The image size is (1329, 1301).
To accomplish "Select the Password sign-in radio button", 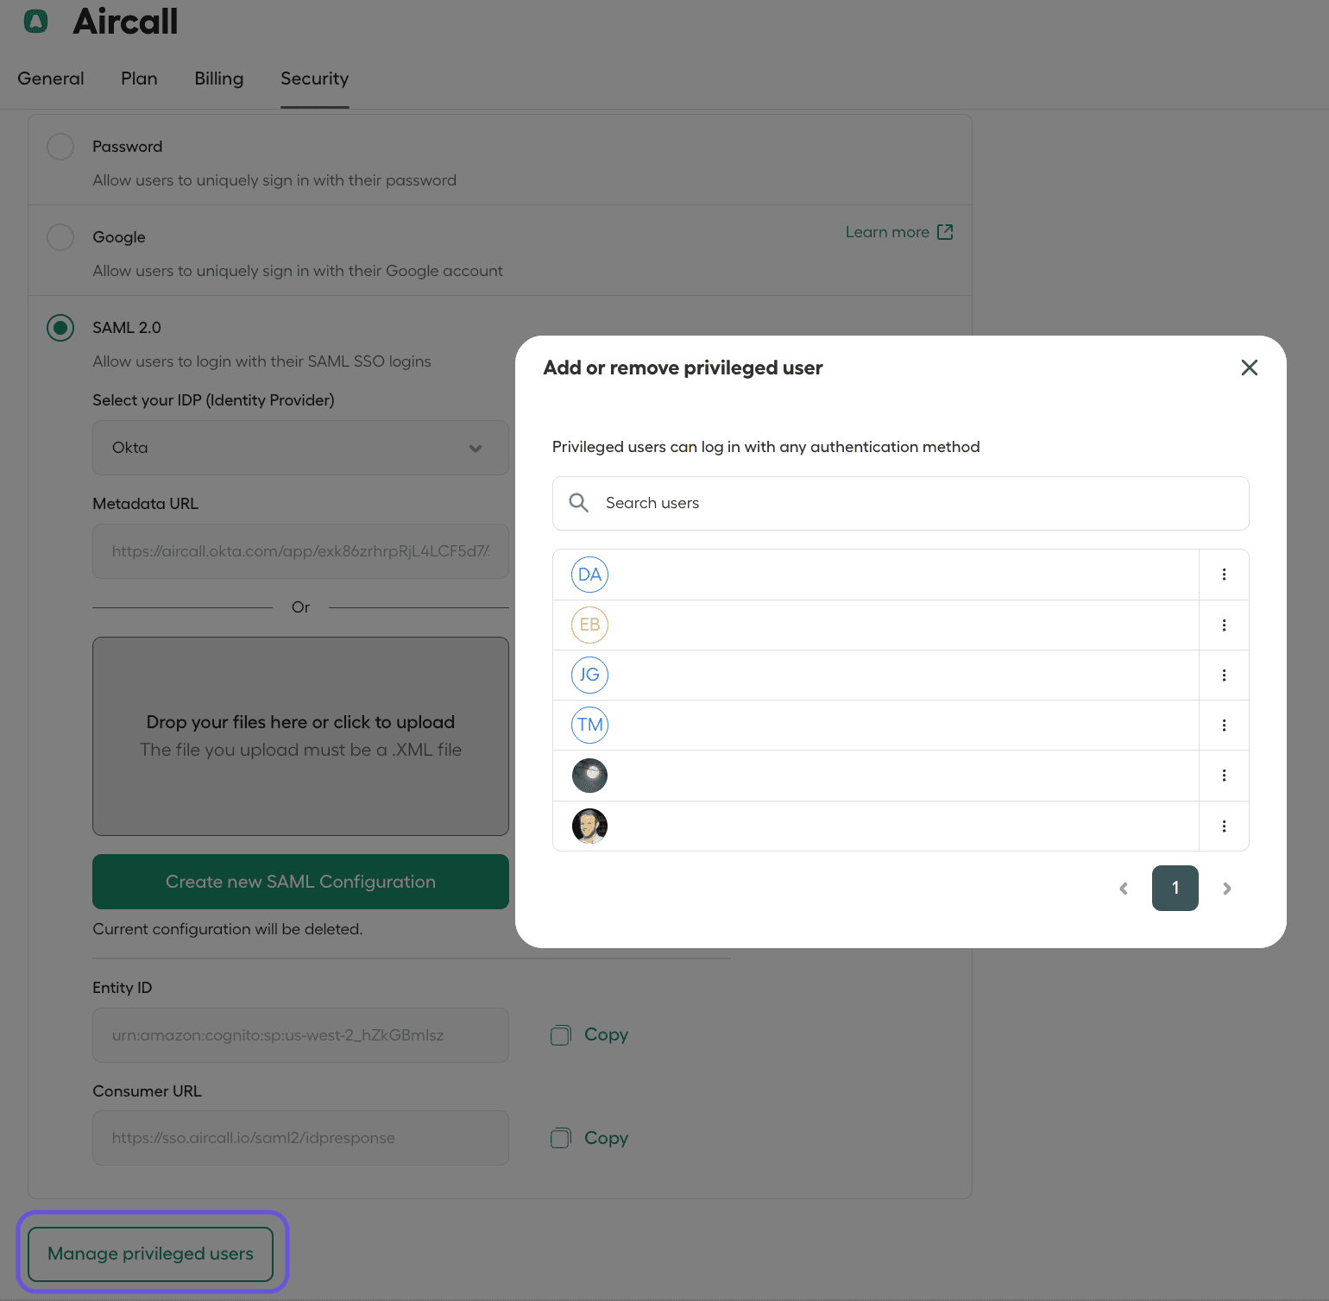I will click(60, 147).
